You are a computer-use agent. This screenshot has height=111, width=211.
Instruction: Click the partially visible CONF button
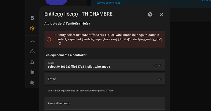point(206,1)
